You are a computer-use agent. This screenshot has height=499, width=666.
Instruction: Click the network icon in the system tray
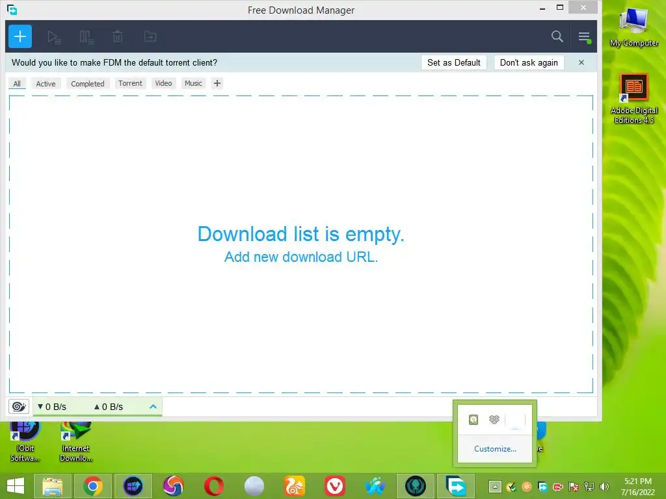tap(589, 487)
